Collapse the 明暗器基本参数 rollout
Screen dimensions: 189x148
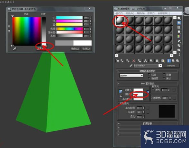(148, 71)
